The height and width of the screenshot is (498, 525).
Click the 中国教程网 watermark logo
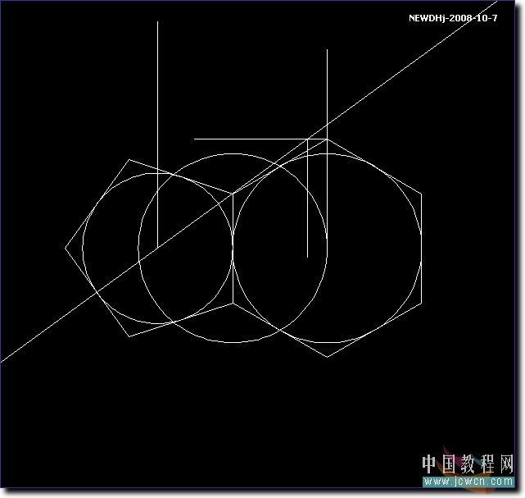pyautogui.click(x=468, y=464)
